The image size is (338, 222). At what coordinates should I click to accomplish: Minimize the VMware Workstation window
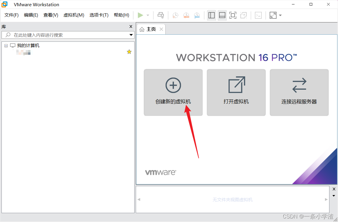coord(293,4)
